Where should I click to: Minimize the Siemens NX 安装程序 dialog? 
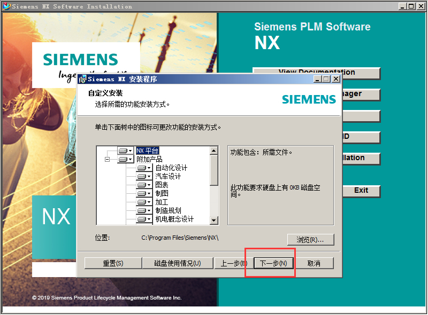[x=317, y=79]
